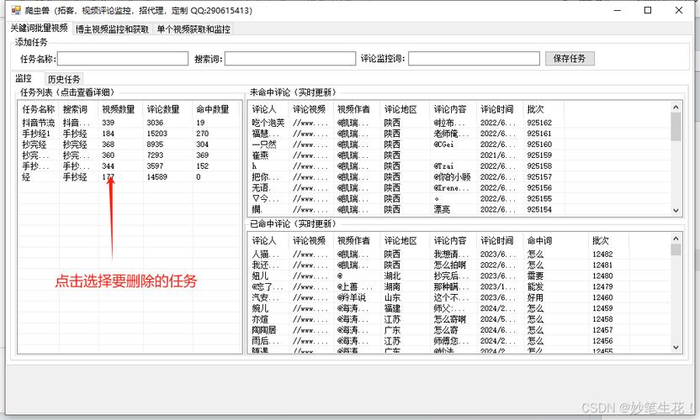Image resolution: width=700 pixels, height=420 pixels.
Task: Select the task with 8935 comments
Action: point(130,144)
